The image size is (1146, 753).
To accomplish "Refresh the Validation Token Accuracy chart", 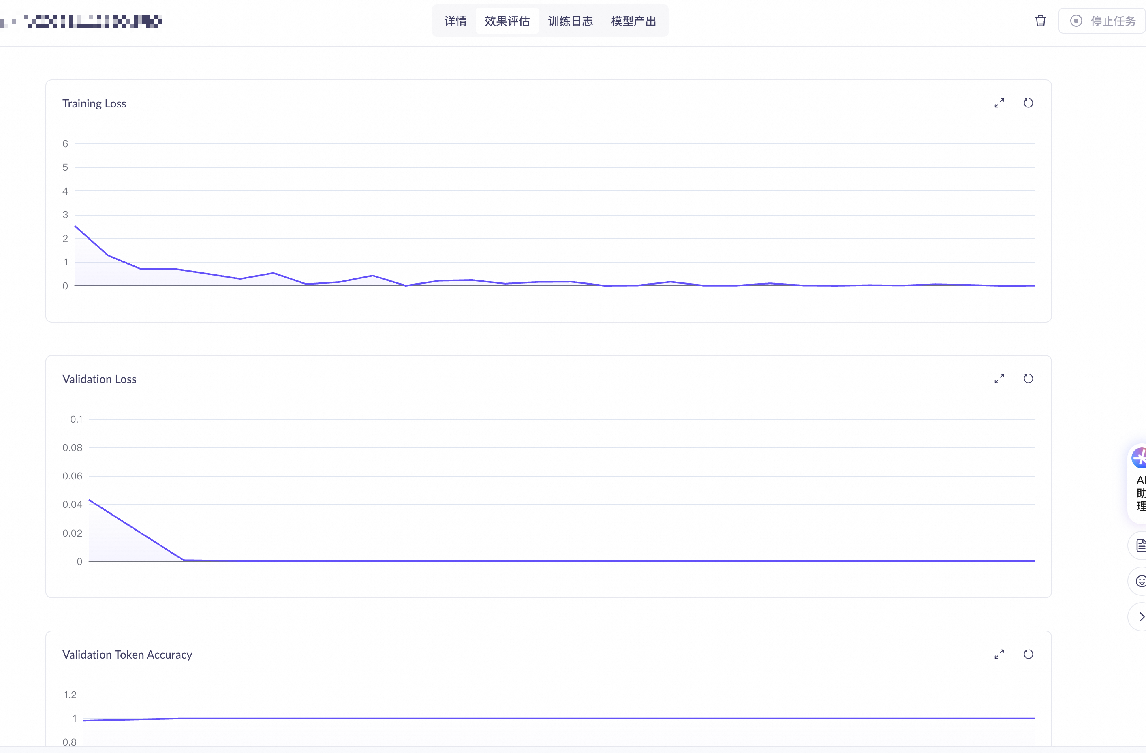I will (x=1028, y=654).
